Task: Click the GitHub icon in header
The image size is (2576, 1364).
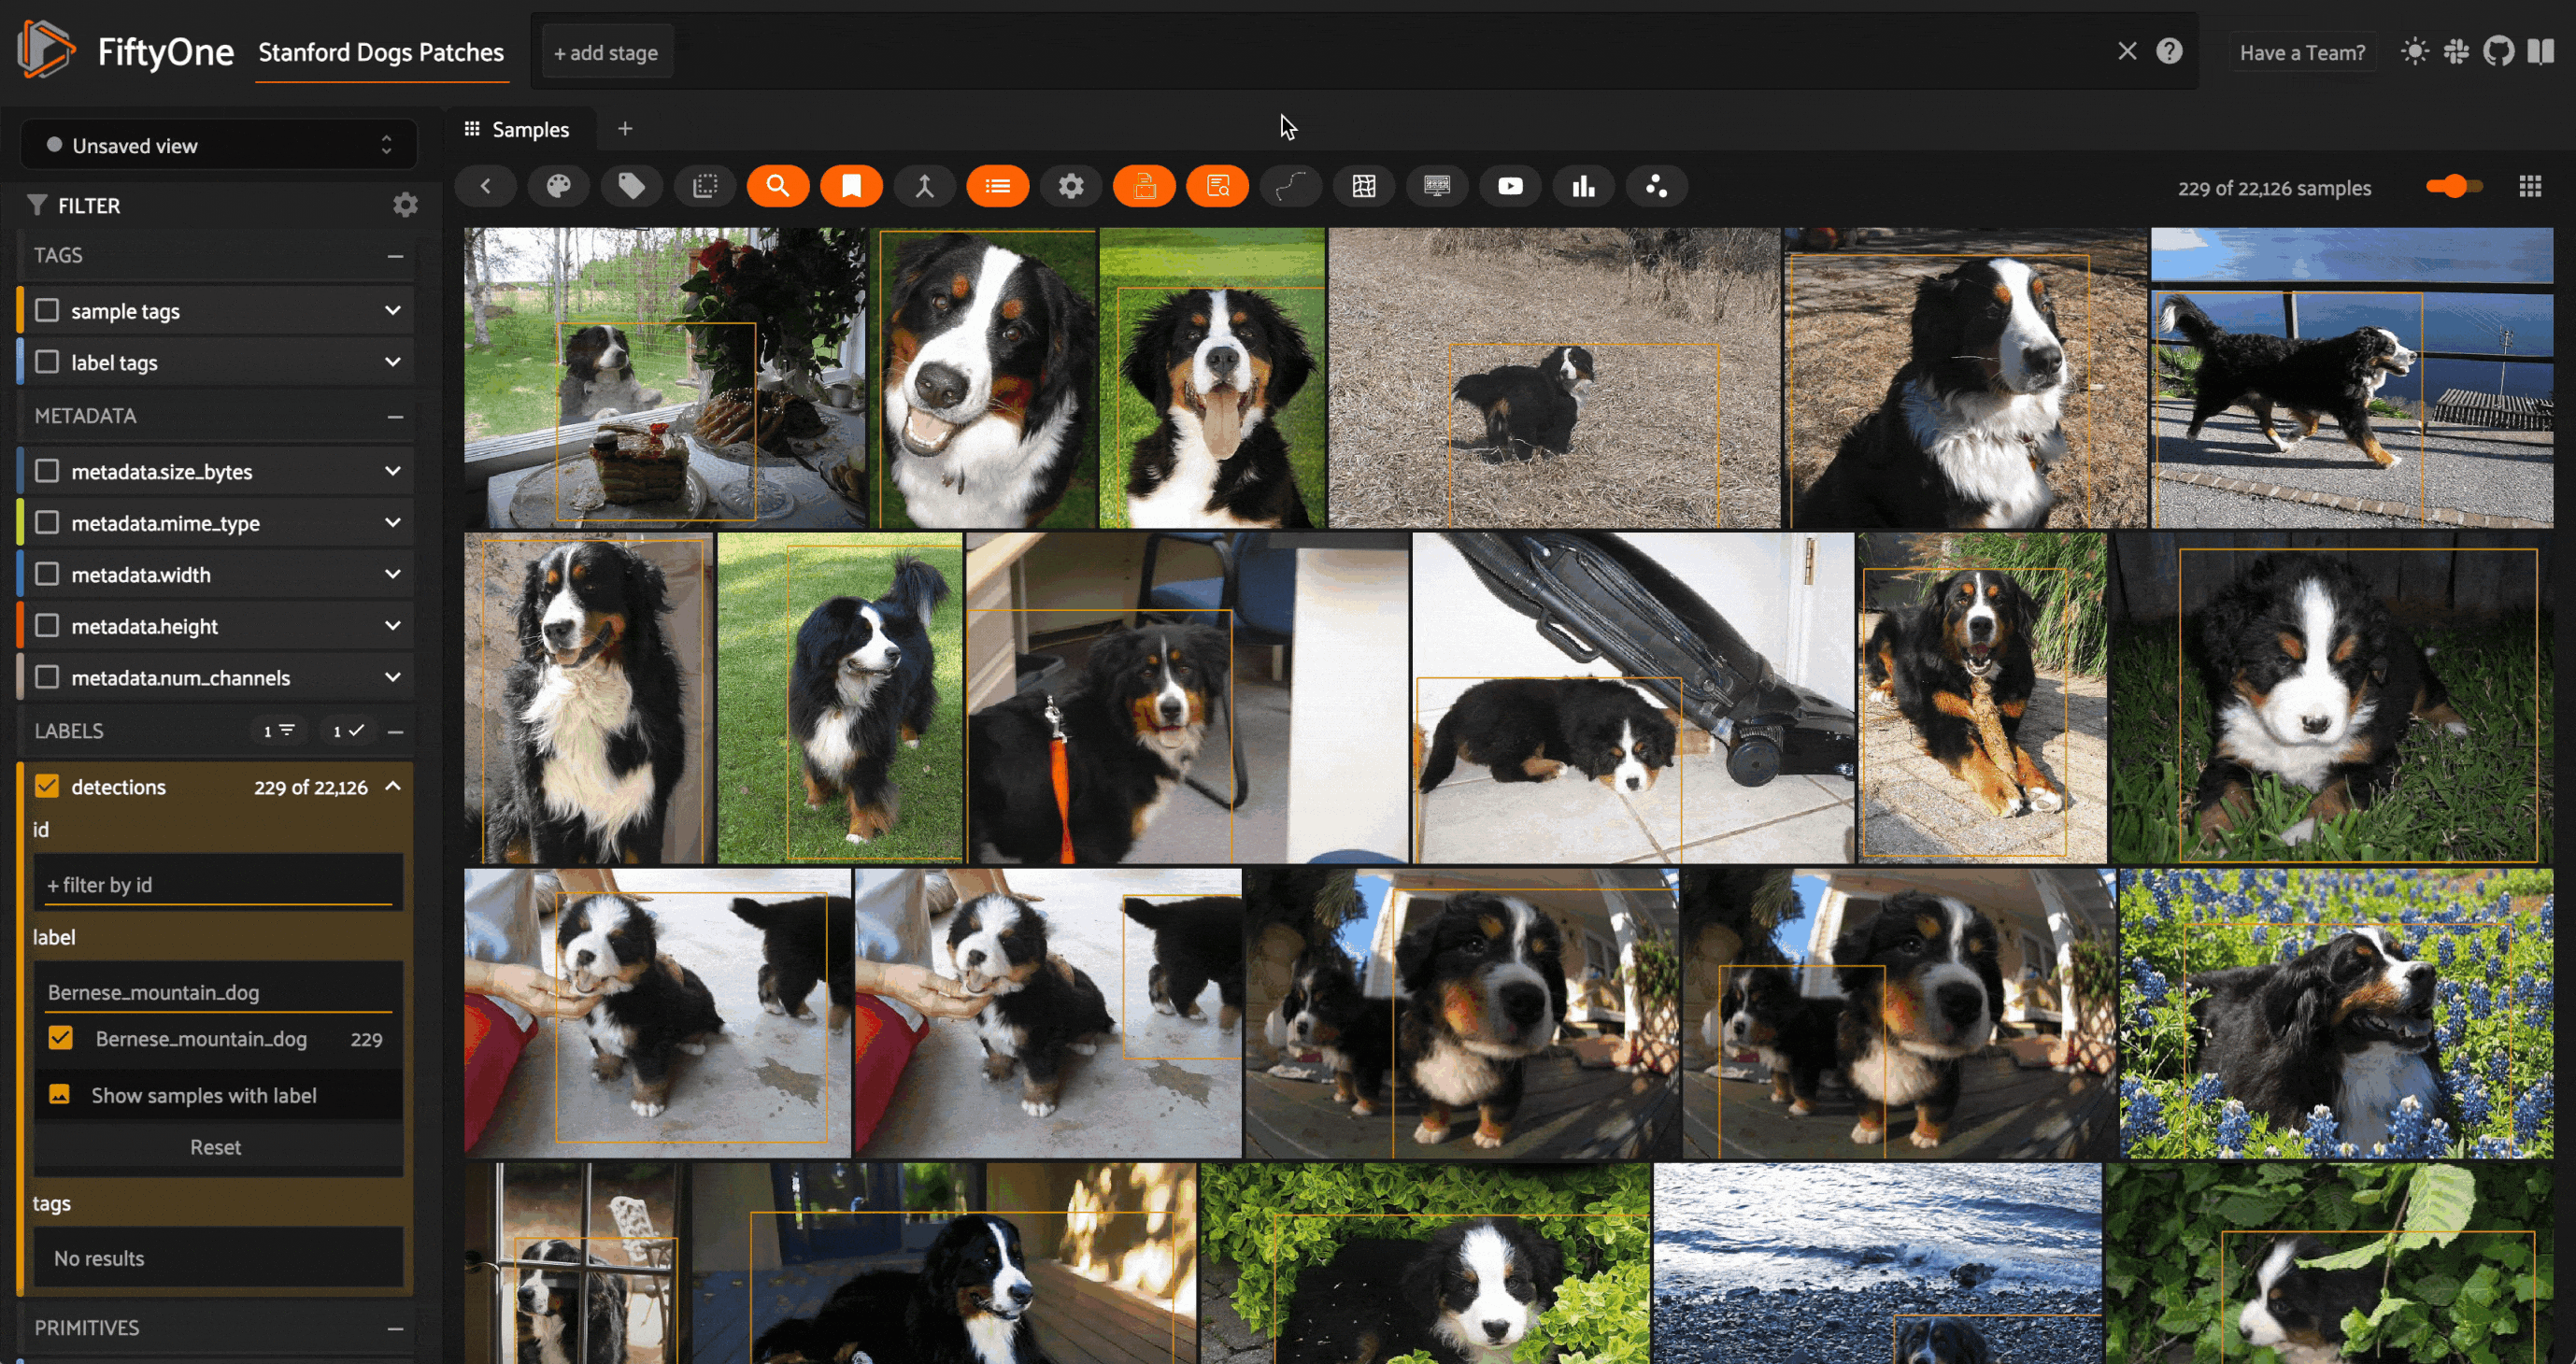Action: click(x=2498, y=52)
